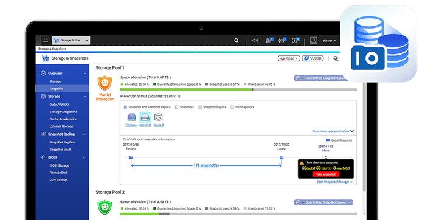
Task: Select the Block_0 LUN icon
Action: point(159,117)
